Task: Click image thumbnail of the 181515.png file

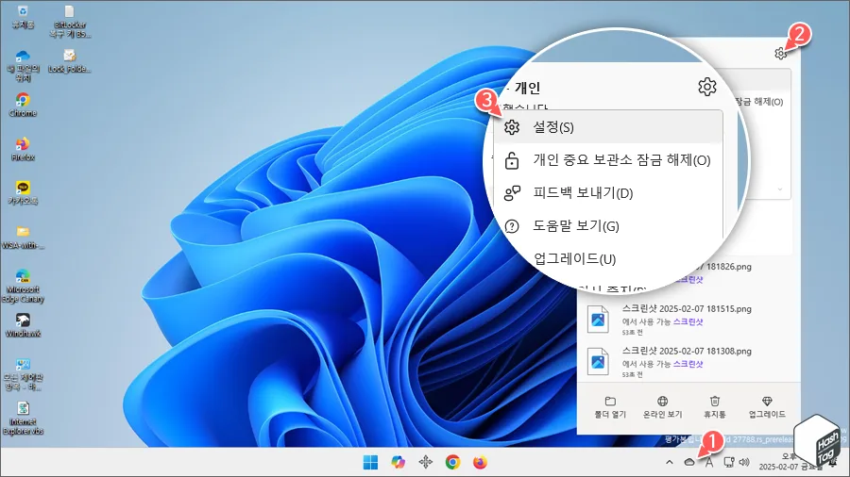Action: [x=598, y=319]
